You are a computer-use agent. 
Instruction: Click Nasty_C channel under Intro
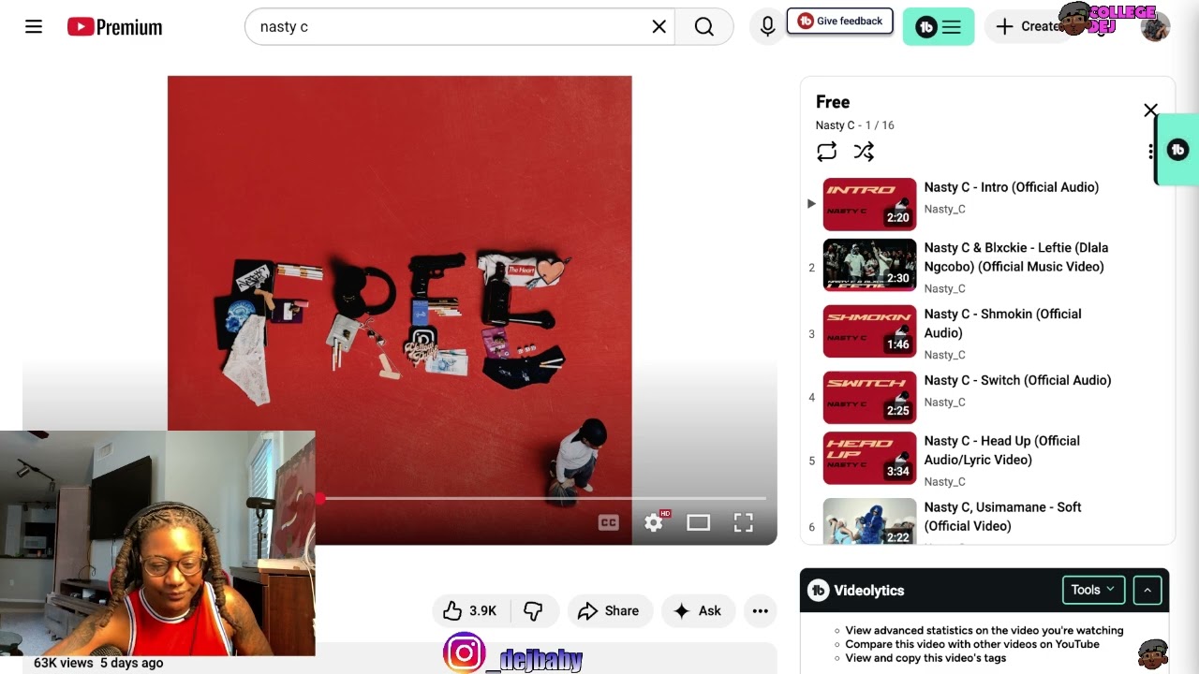[x=944, y=210]
